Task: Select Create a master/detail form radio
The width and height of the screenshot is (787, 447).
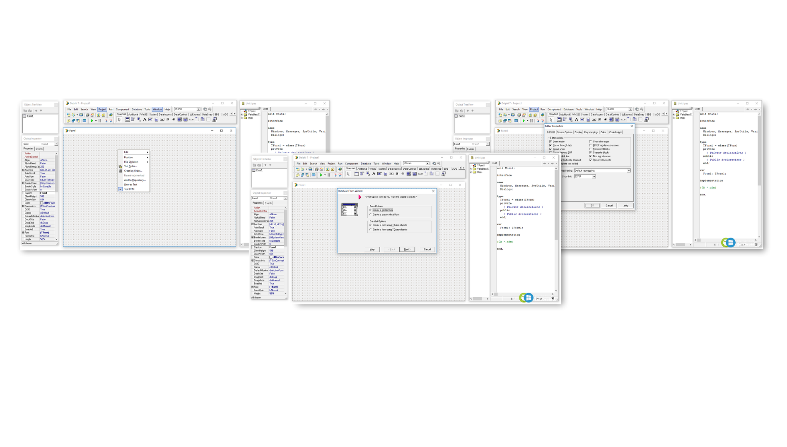Action: [371, 214]
